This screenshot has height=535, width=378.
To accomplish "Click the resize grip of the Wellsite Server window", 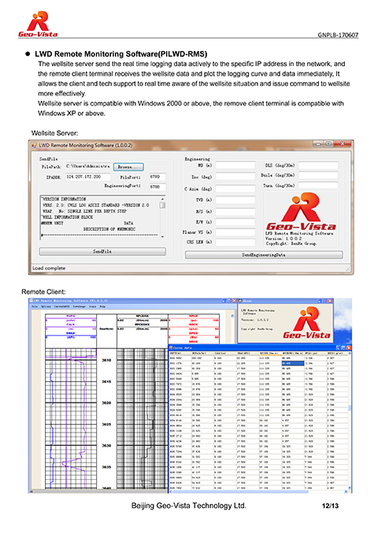I will click(347, 269).
